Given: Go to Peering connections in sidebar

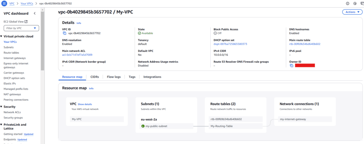Looking at the screenshot, I should coord(16,100).
